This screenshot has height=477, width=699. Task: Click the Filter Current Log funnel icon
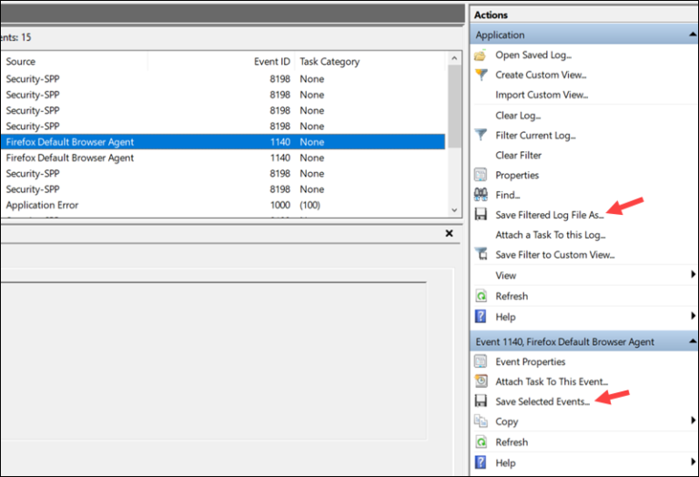pos(481,135)
